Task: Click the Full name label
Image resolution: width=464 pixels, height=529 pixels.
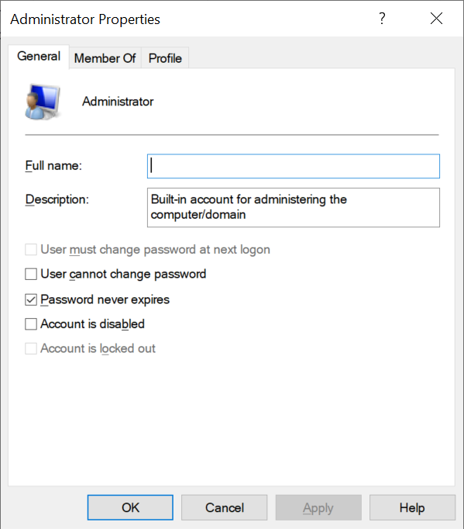Action: pyautogui.click(x=53, y=166)
